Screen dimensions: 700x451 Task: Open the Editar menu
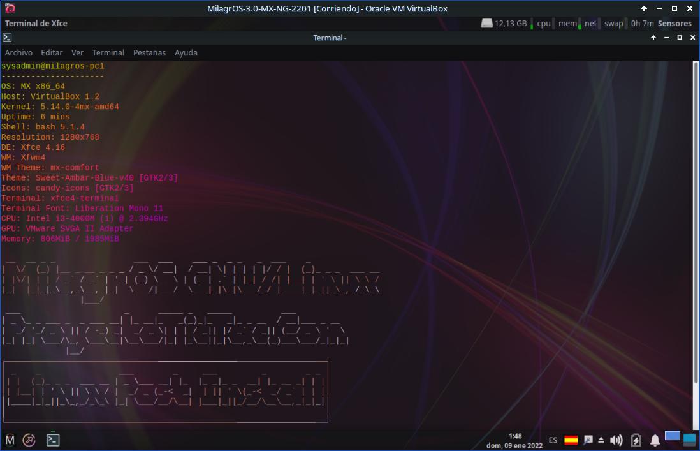click(52, 53)
